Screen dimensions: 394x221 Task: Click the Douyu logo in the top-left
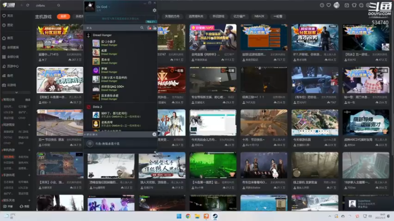(9, 5)
